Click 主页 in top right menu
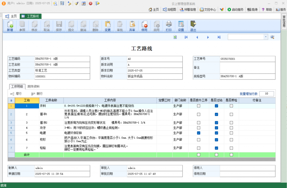 click(154, 10)
